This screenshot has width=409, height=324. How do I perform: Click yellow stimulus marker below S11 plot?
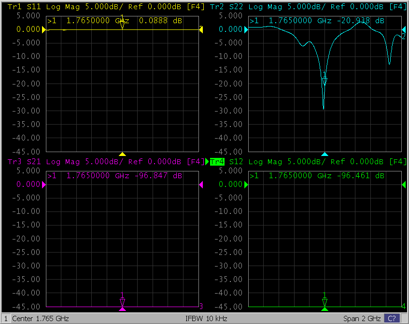(123, 155)
